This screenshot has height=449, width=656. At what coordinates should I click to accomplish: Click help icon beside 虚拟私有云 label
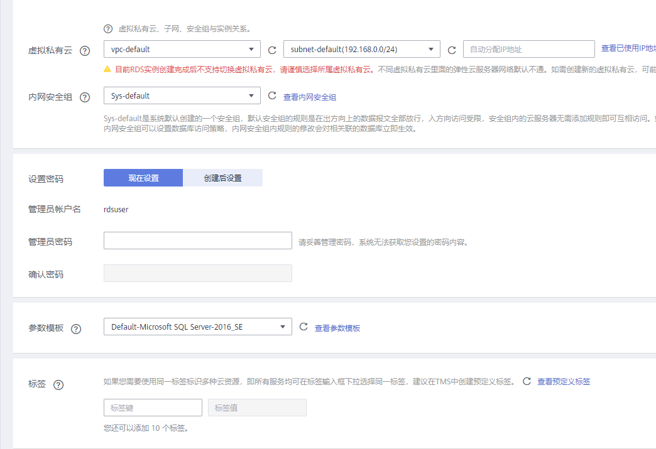85,51
